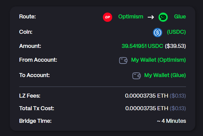This screenshot has width=203, height=136.
Task: Click the To Account: label
Action: coord(34,75)
